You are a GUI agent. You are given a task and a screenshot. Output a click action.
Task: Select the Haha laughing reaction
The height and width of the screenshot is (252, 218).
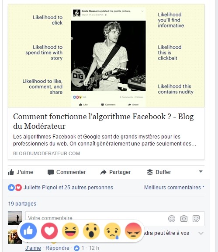tap(70, 231)
